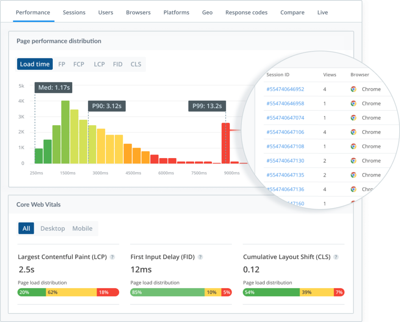400x322 pixels.
Task: Click the Chrome icon beside session #554740646952
Action: click(x=353, y=89)
